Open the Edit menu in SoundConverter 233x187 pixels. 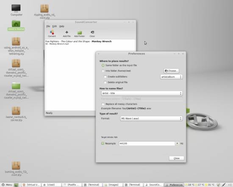pyautogui.click(x=55, y=26)
